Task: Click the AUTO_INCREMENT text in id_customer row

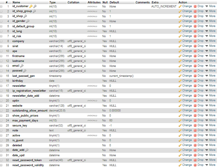Action: 164,7
